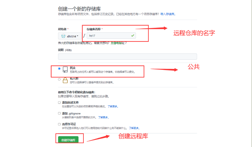Screen dimensions: 252x147
Task: Enable the 添加自述文件 checkbox
Action: 59,102
